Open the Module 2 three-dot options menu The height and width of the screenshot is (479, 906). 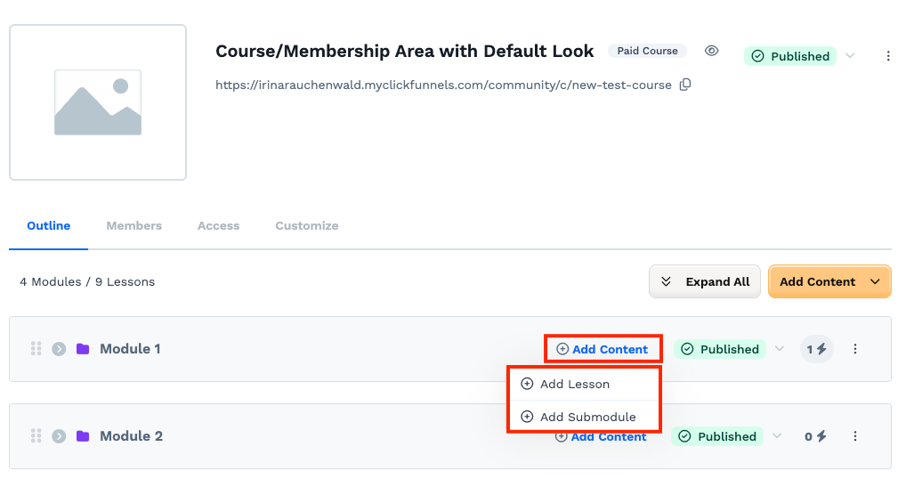tap(855, 436)
